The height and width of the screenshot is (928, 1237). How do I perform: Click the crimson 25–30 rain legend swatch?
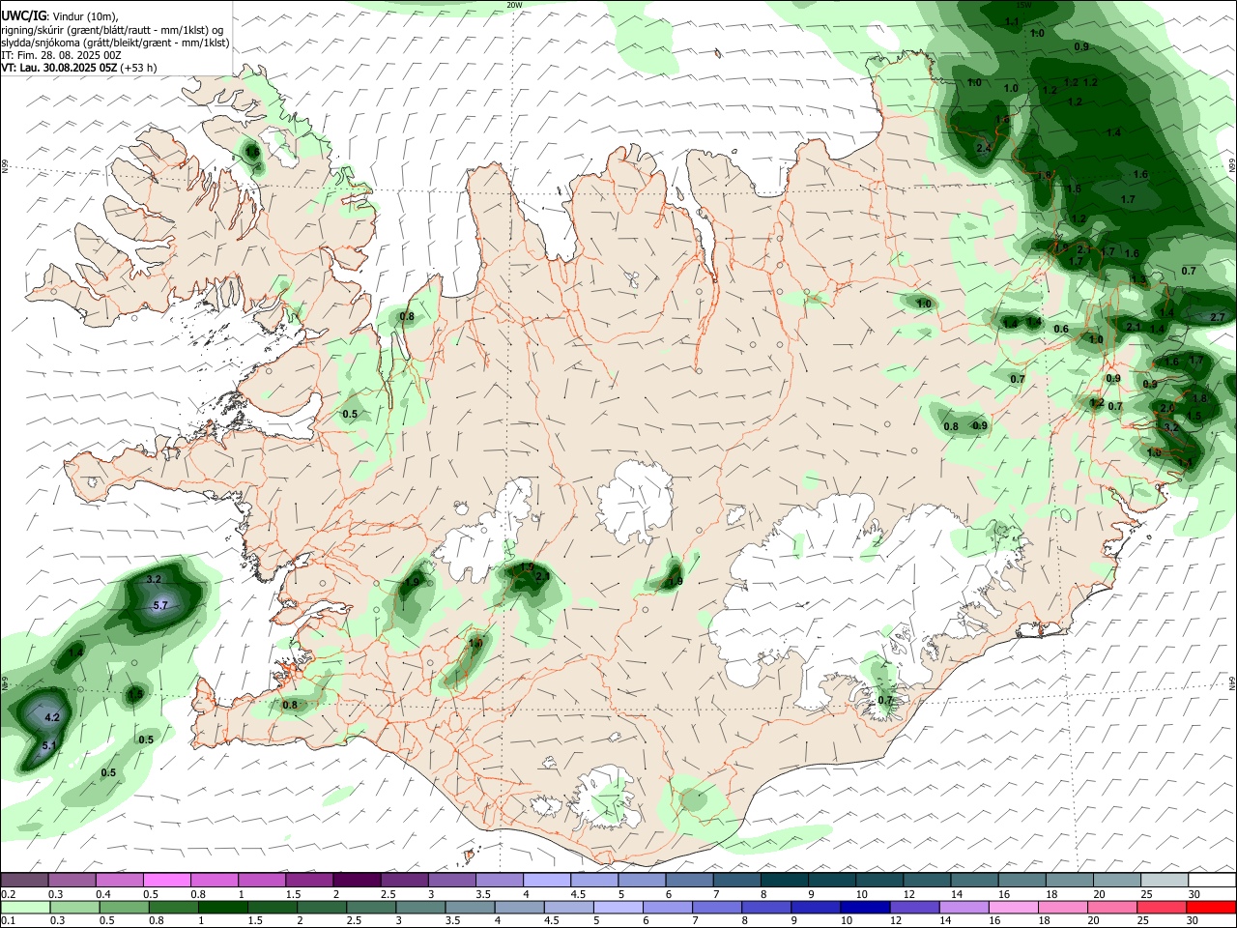pyautogui.click(x=1161, y=908)
